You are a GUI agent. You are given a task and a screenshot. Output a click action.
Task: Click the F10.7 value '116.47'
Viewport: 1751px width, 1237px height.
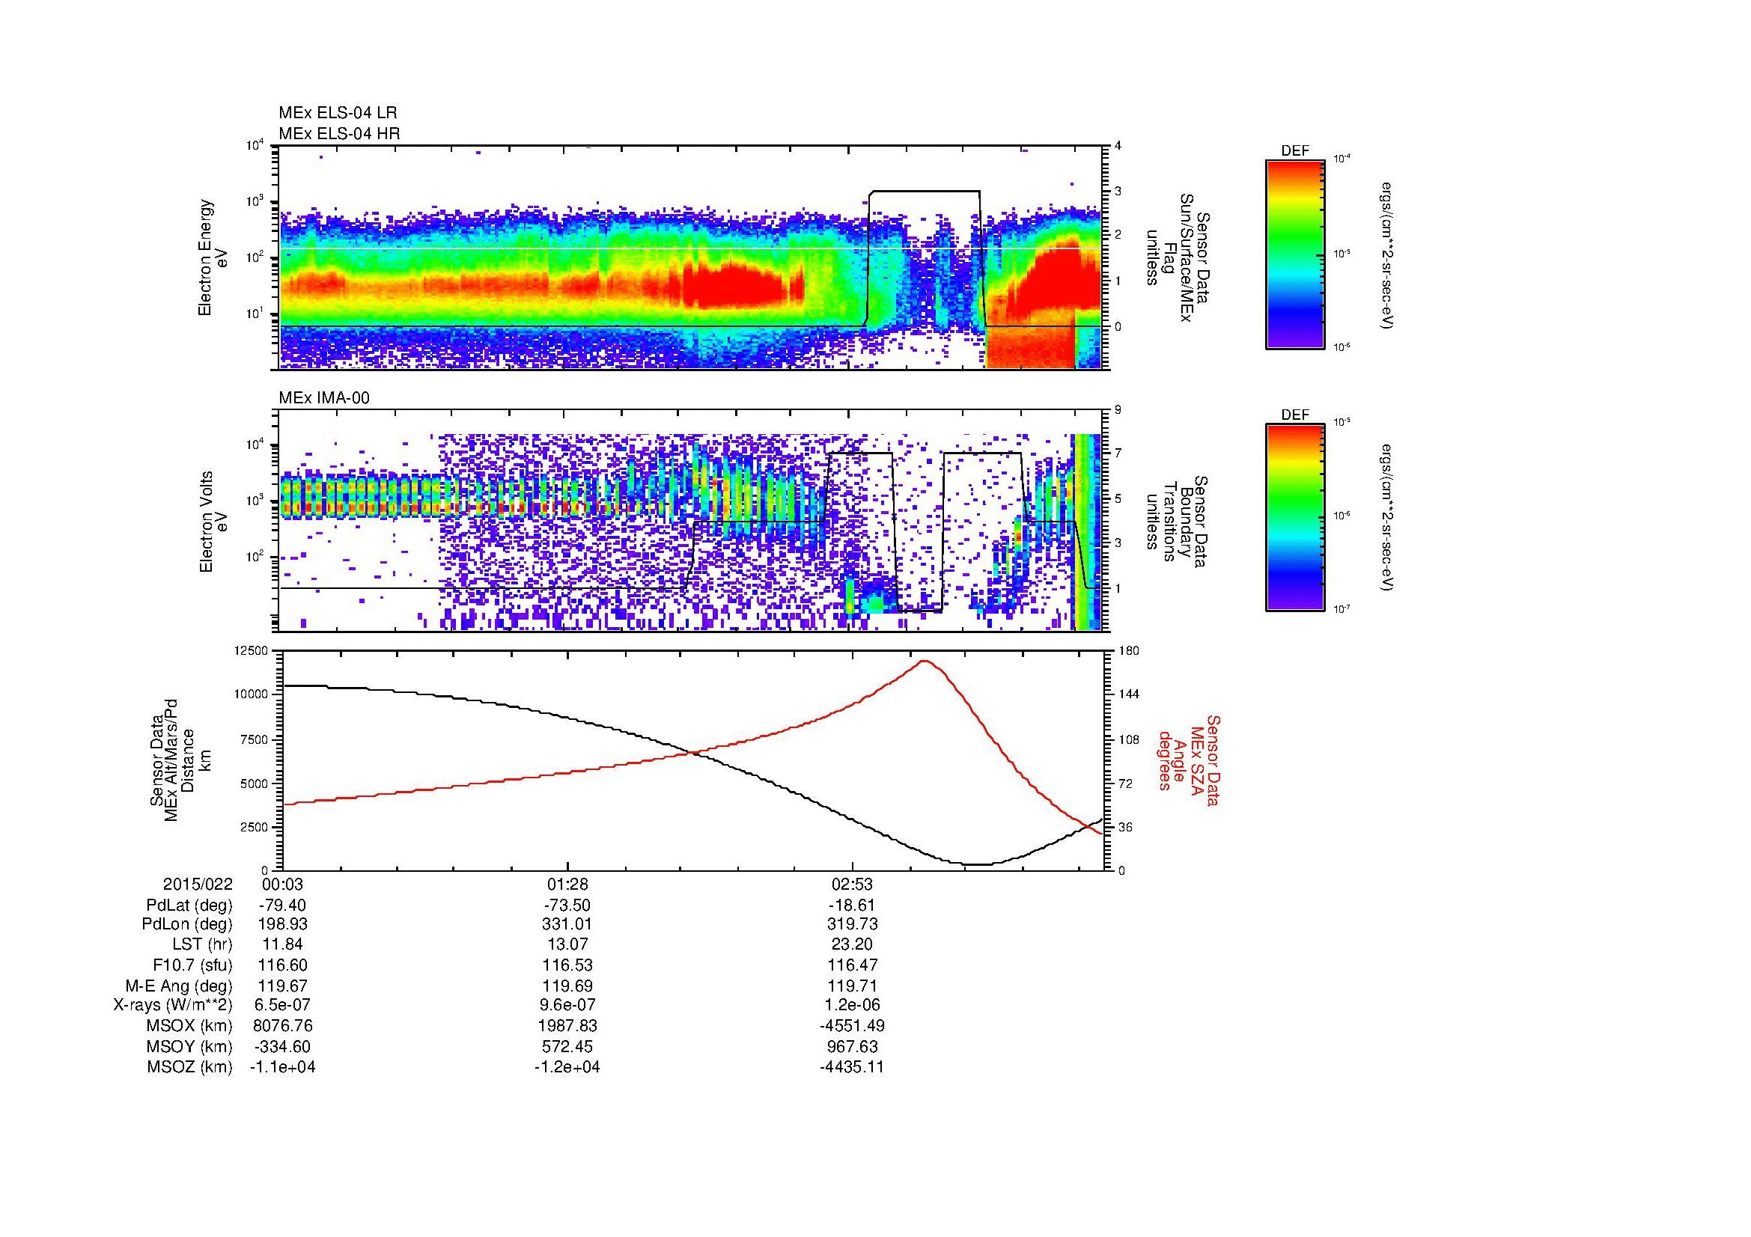pos(852,965)
